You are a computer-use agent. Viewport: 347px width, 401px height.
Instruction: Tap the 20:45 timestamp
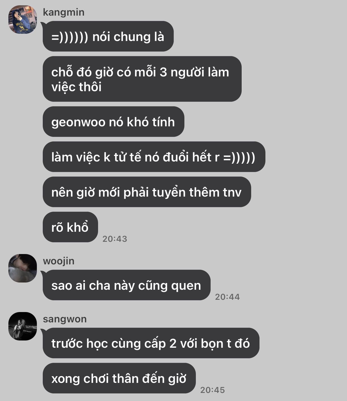pyautogui.click(x=212, y=390)
